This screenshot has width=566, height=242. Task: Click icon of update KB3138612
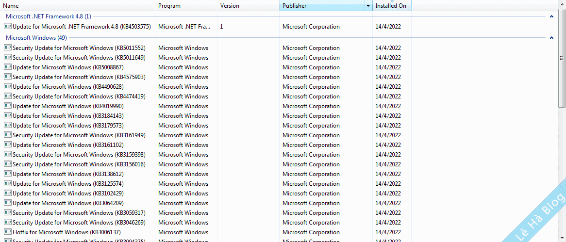pos(7,174)
